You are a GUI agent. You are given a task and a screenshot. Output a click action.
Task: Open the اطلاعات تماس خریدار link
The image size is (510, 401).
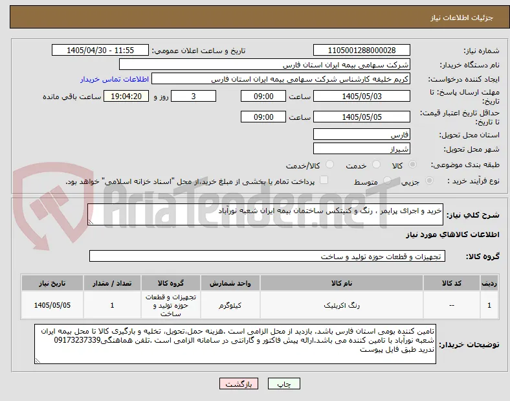click(x=115, y=79)
